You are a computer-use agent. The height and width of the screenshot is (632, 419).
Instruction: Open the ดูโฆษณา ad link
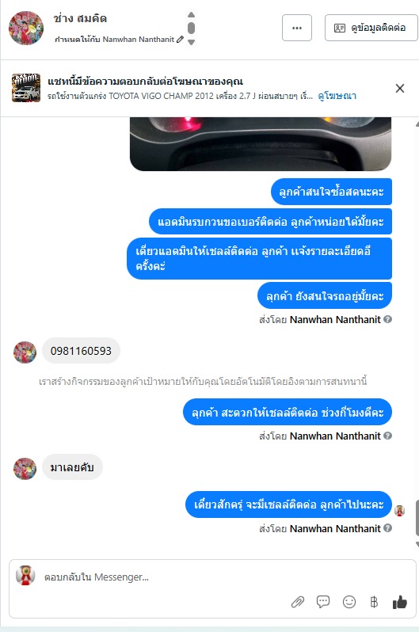tap(337, 96)
